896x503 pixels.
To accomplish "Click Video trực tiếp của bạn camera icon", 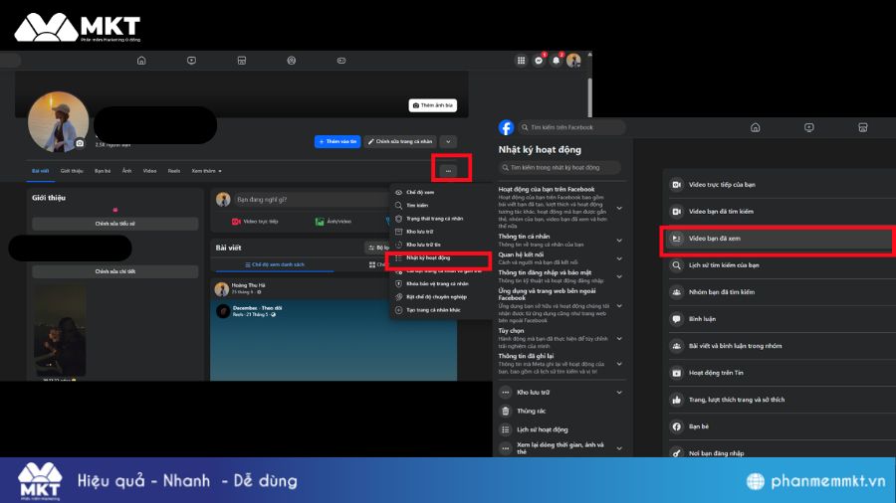I will [677, 185].
